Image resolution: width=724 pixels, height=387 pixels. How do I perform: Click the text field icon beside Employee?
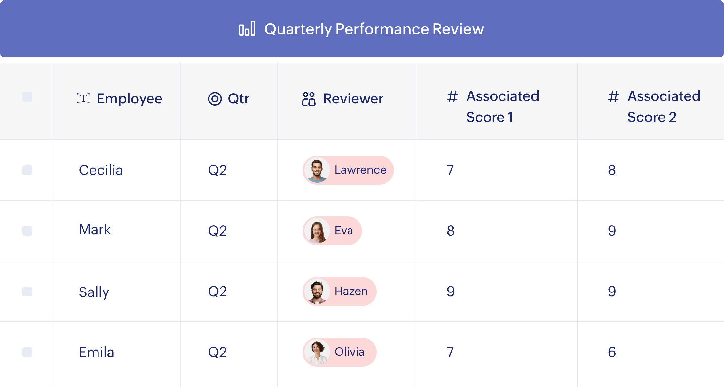[83, 98]
